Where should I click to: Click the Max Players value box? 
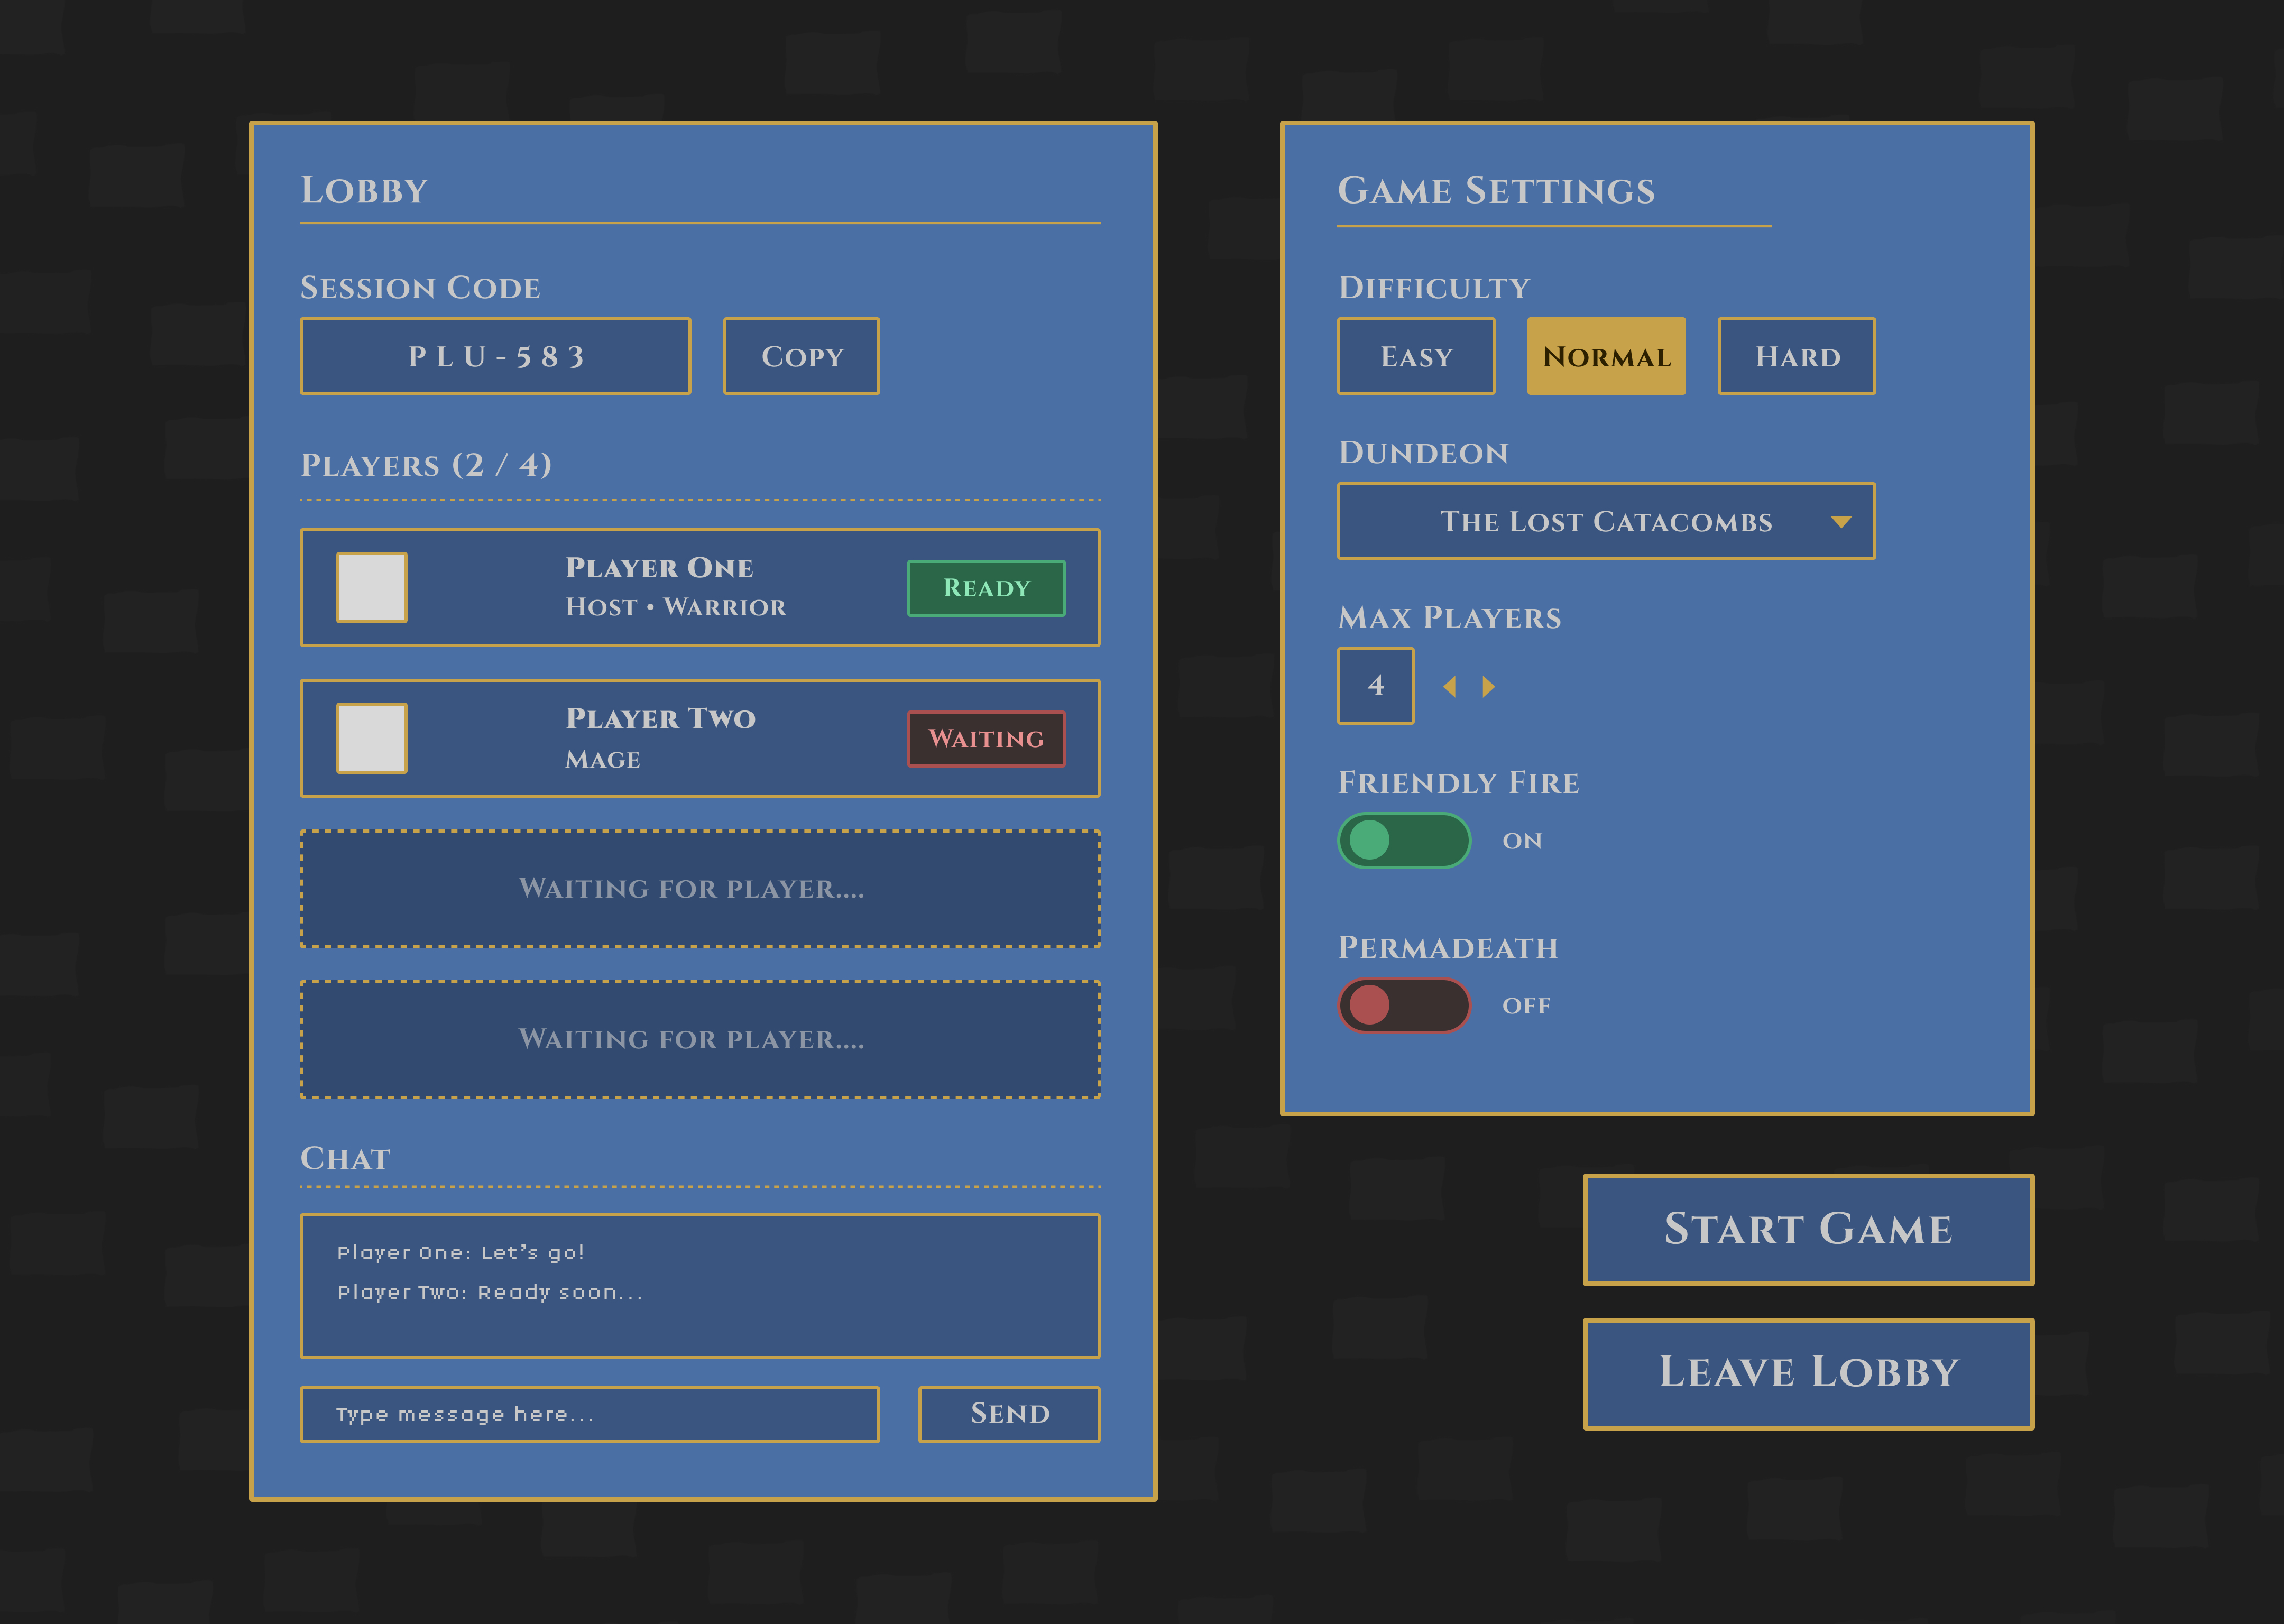pyautogui.click(x=1376, y=686)
